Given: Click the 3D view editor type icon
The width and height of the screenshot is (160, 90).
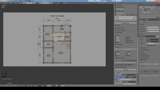Looking at the screenshot, I should pos(2,85).
